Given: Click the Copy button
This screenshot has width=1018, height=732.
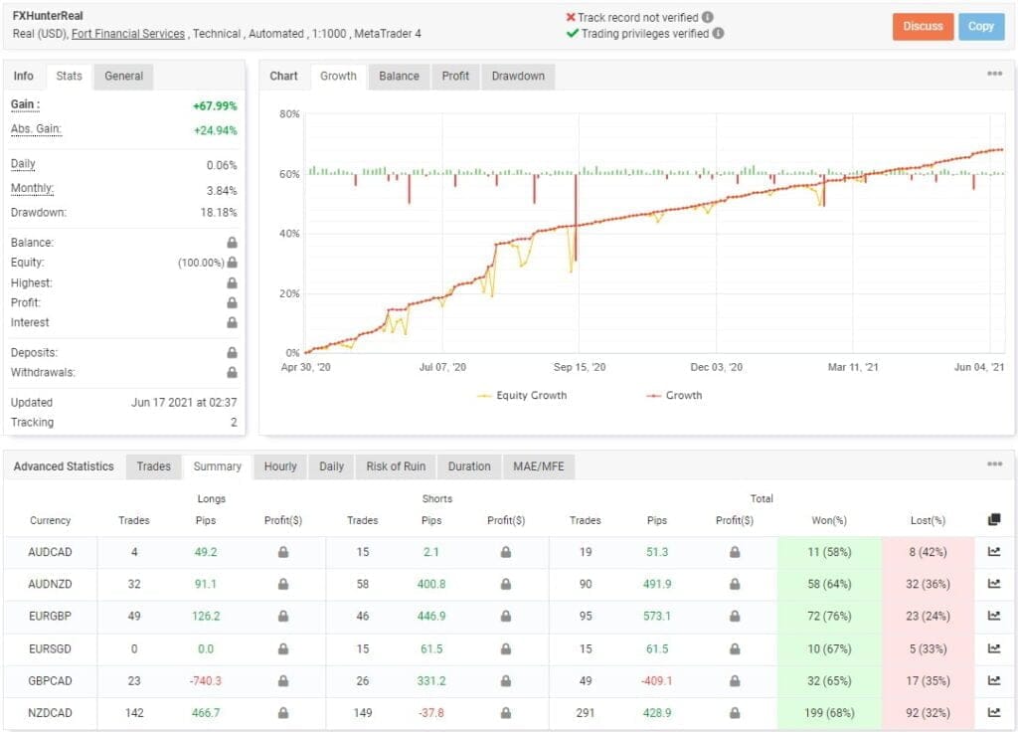Looking at the screenshot, I should pyautogui.click(x=981, y=27).
